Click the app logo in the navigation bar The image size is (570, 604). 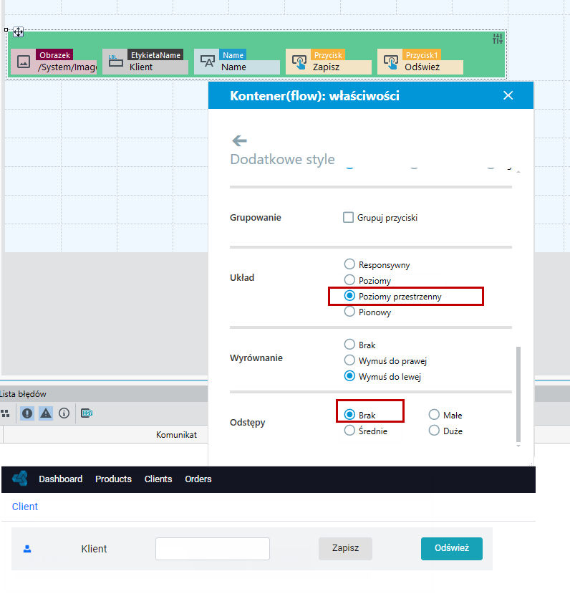[20, 479]
